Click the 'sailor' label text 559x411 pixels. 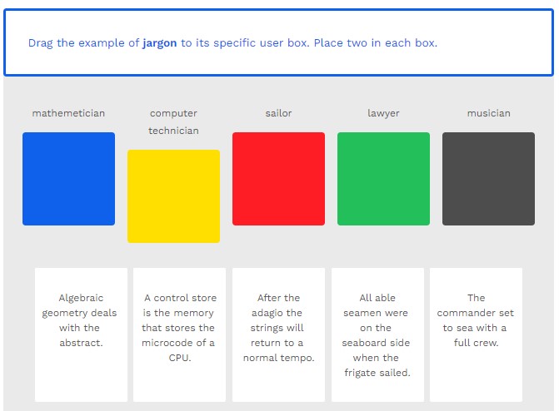pyautogui.click(x=278, y=113)
